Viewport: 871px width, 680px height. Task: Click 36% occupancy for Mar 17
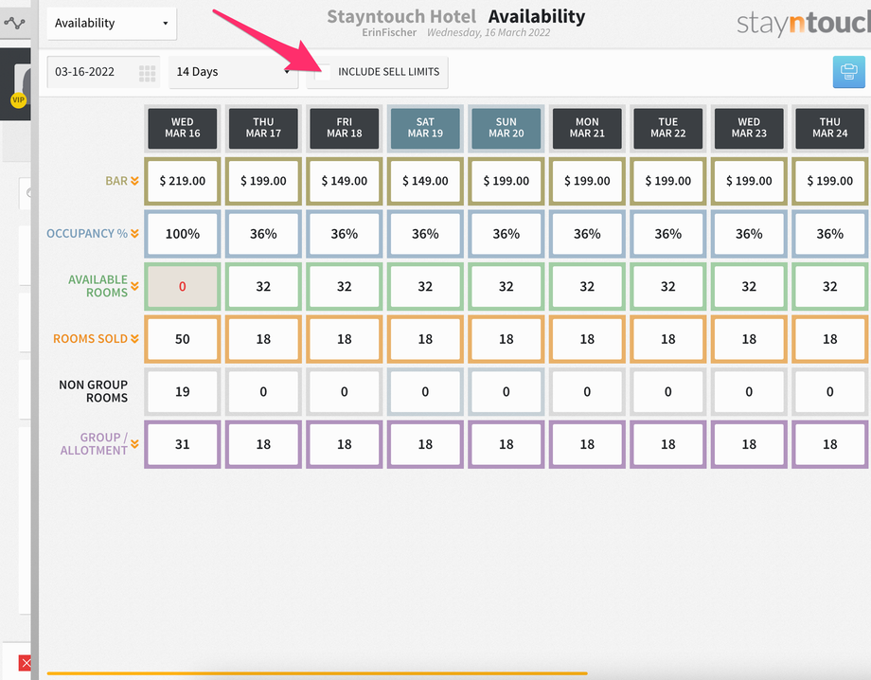(263, 234)
